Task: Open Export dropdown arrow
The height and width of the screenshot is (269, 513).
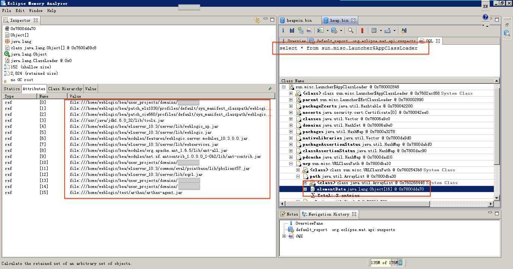Action: click(395, 31)
